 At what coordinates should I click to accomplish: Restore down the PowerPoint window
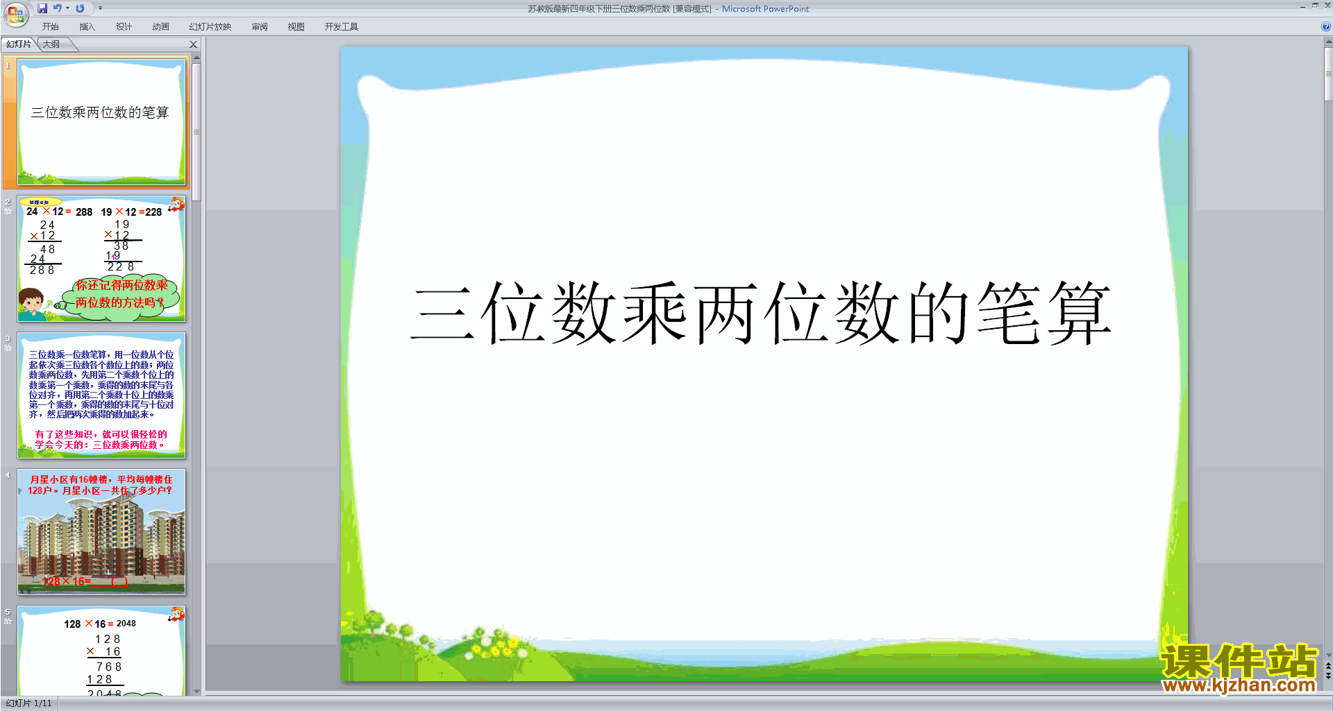click(x=1315, y=6)
